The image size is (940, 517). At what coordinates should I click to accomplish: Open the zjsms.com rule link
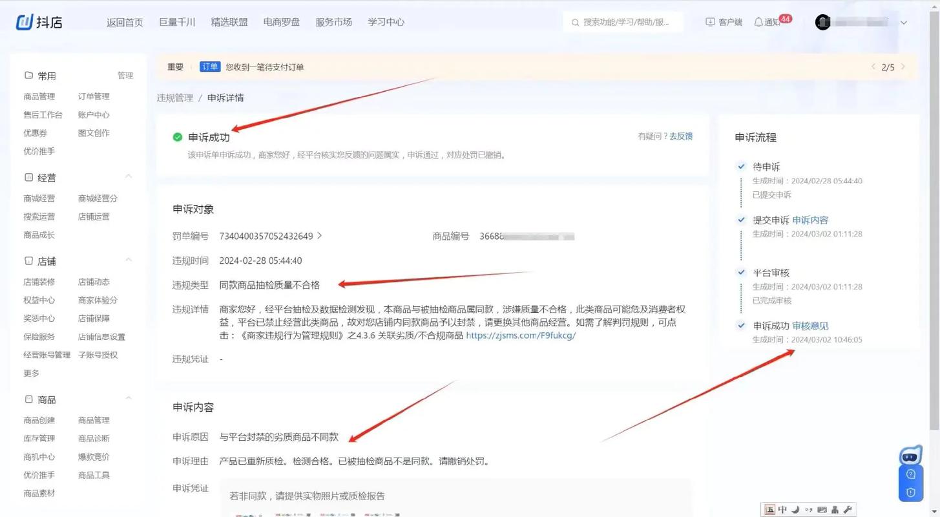click(521, 335)
